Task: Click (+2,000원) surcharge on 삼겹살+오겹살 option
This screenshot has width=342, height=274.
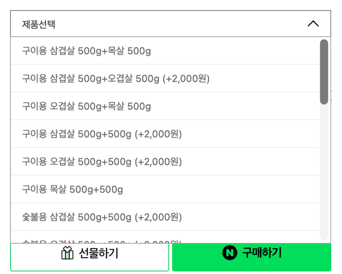Action: coord(186,79)
